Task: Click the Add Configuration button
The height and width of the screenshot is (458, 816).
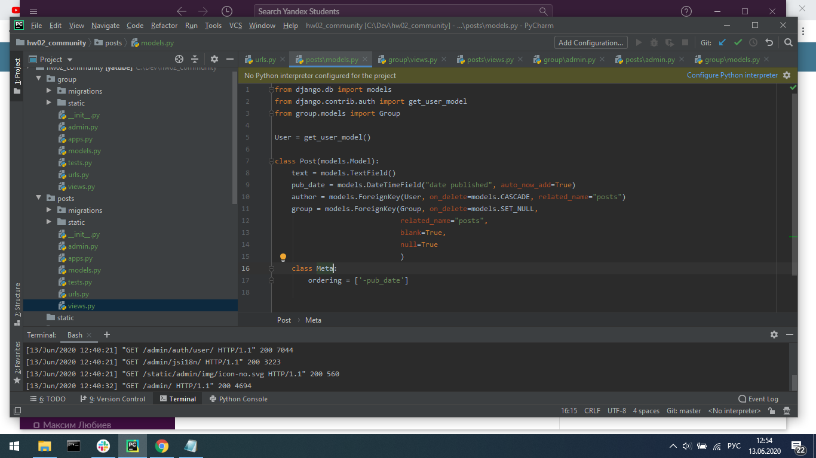Action: point(590,42)
